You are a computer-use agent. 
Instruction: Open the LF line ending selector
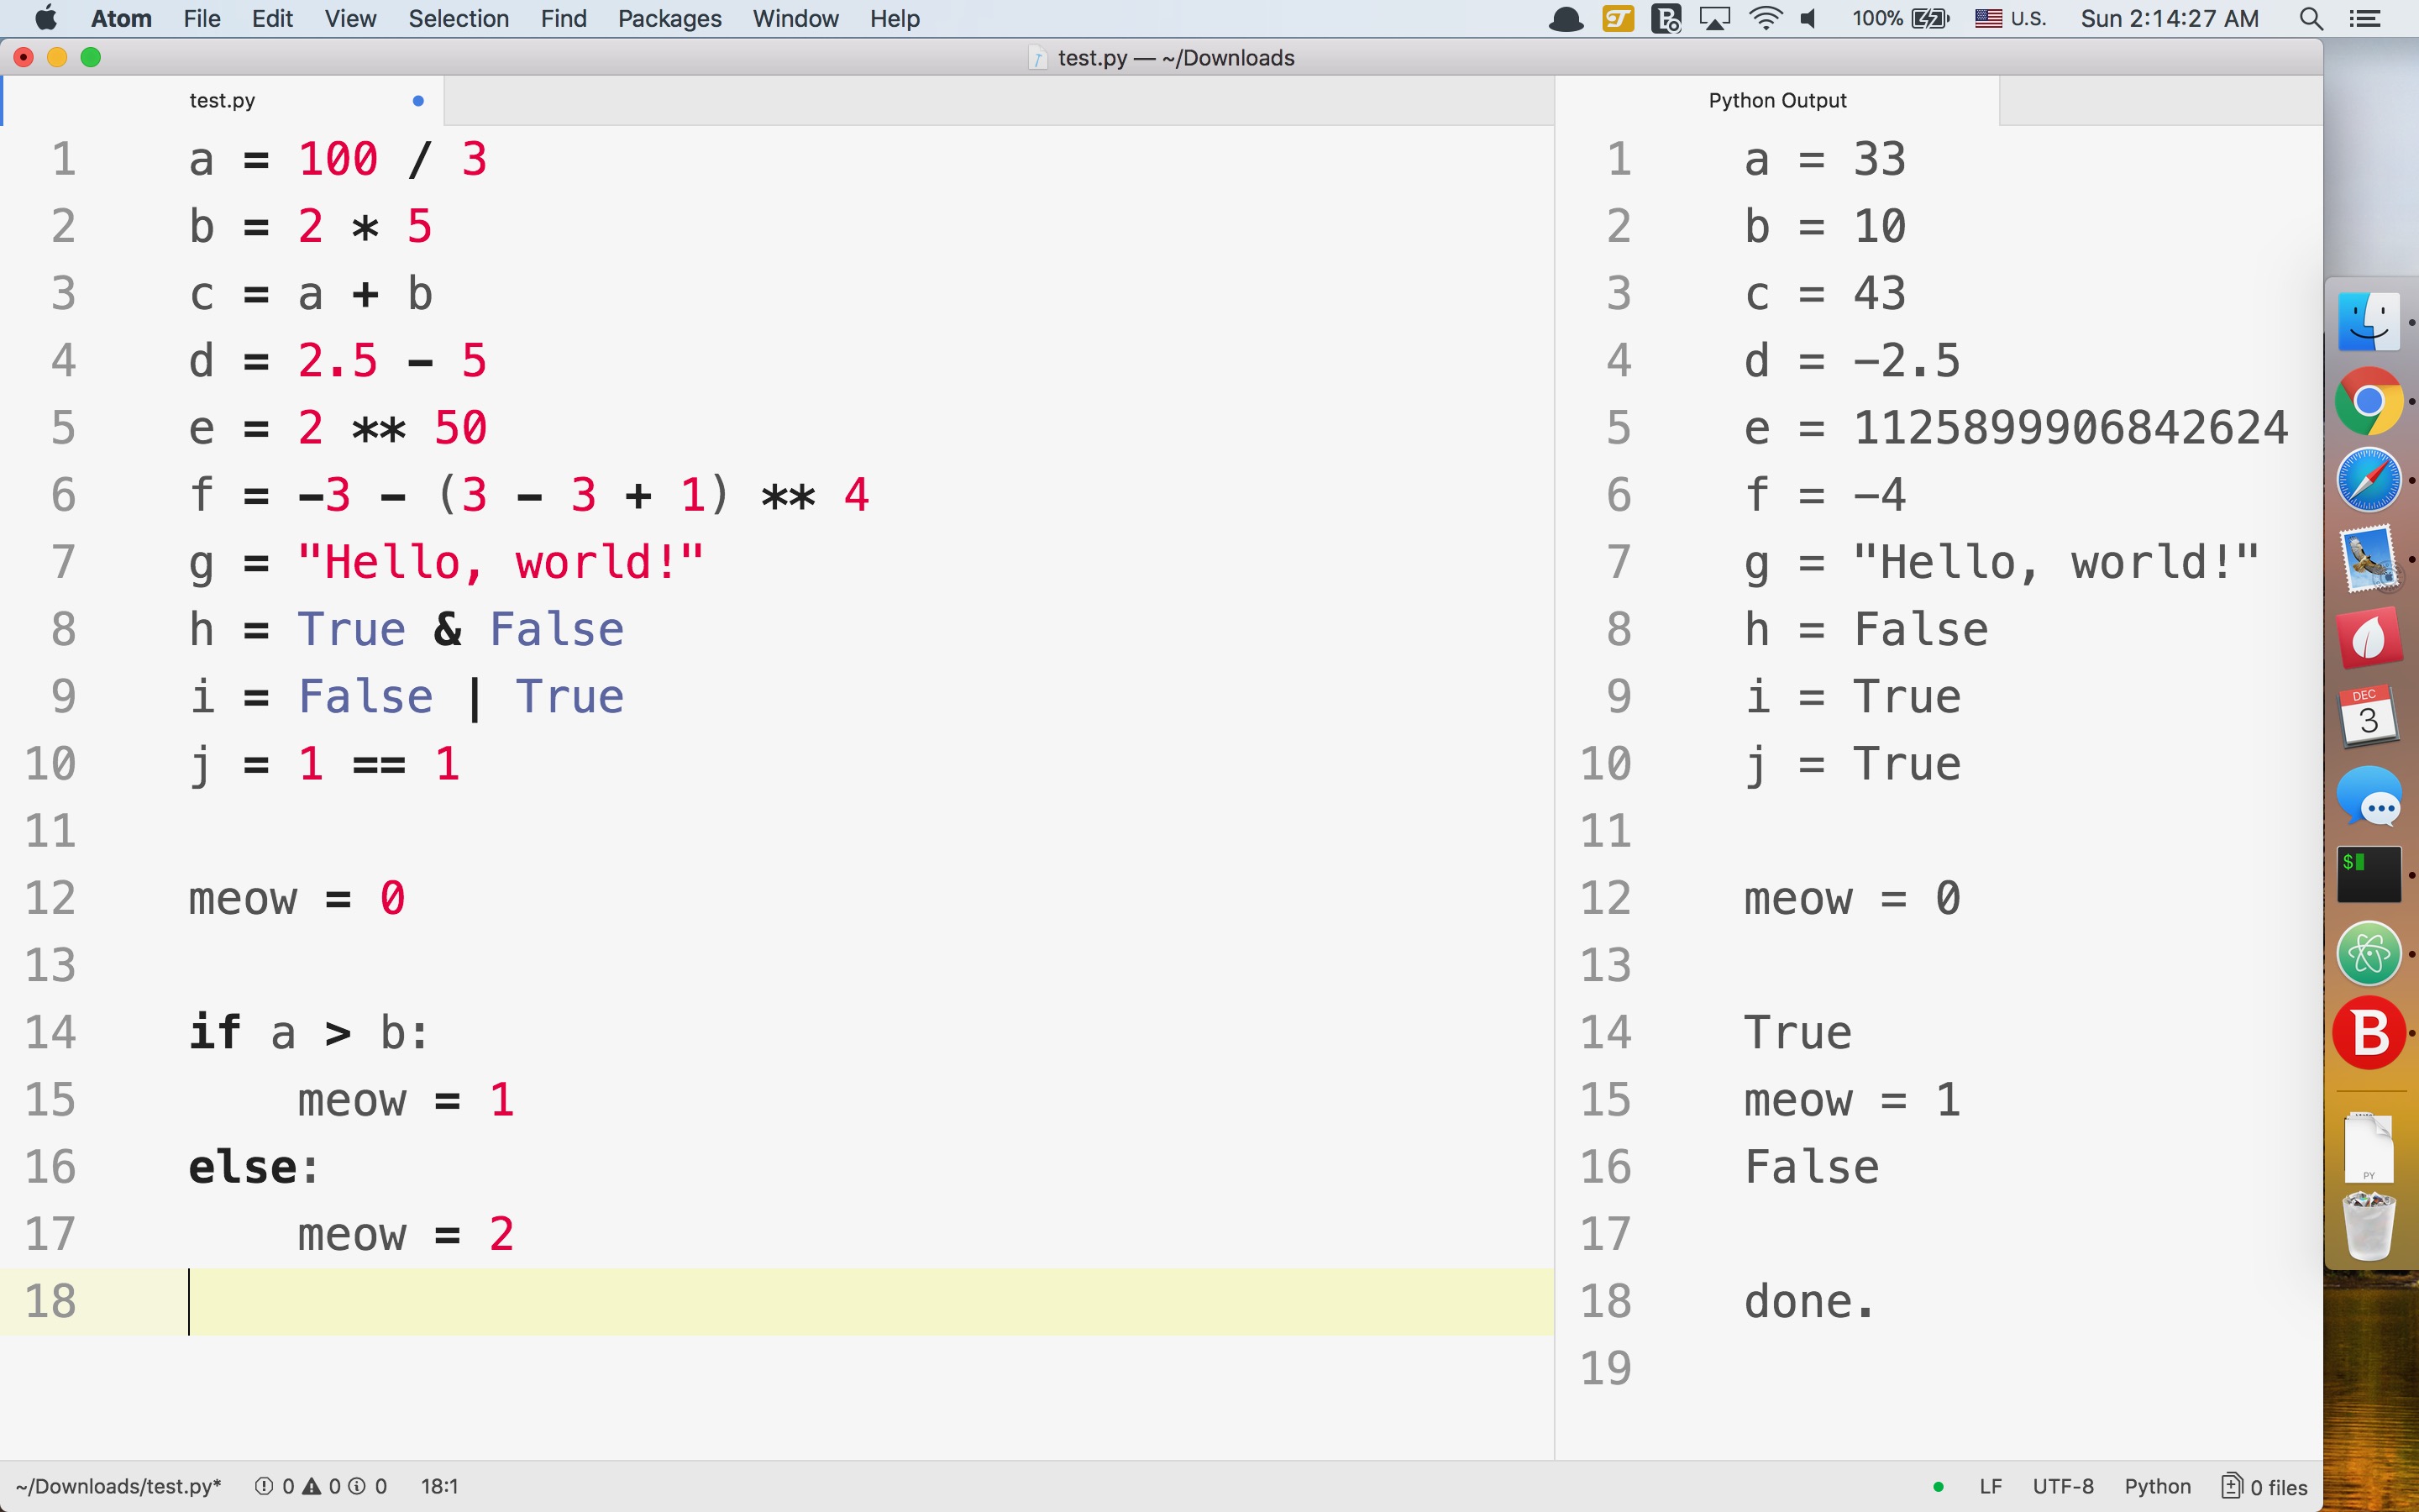pyautogui.click(x=1990, y=1487)
